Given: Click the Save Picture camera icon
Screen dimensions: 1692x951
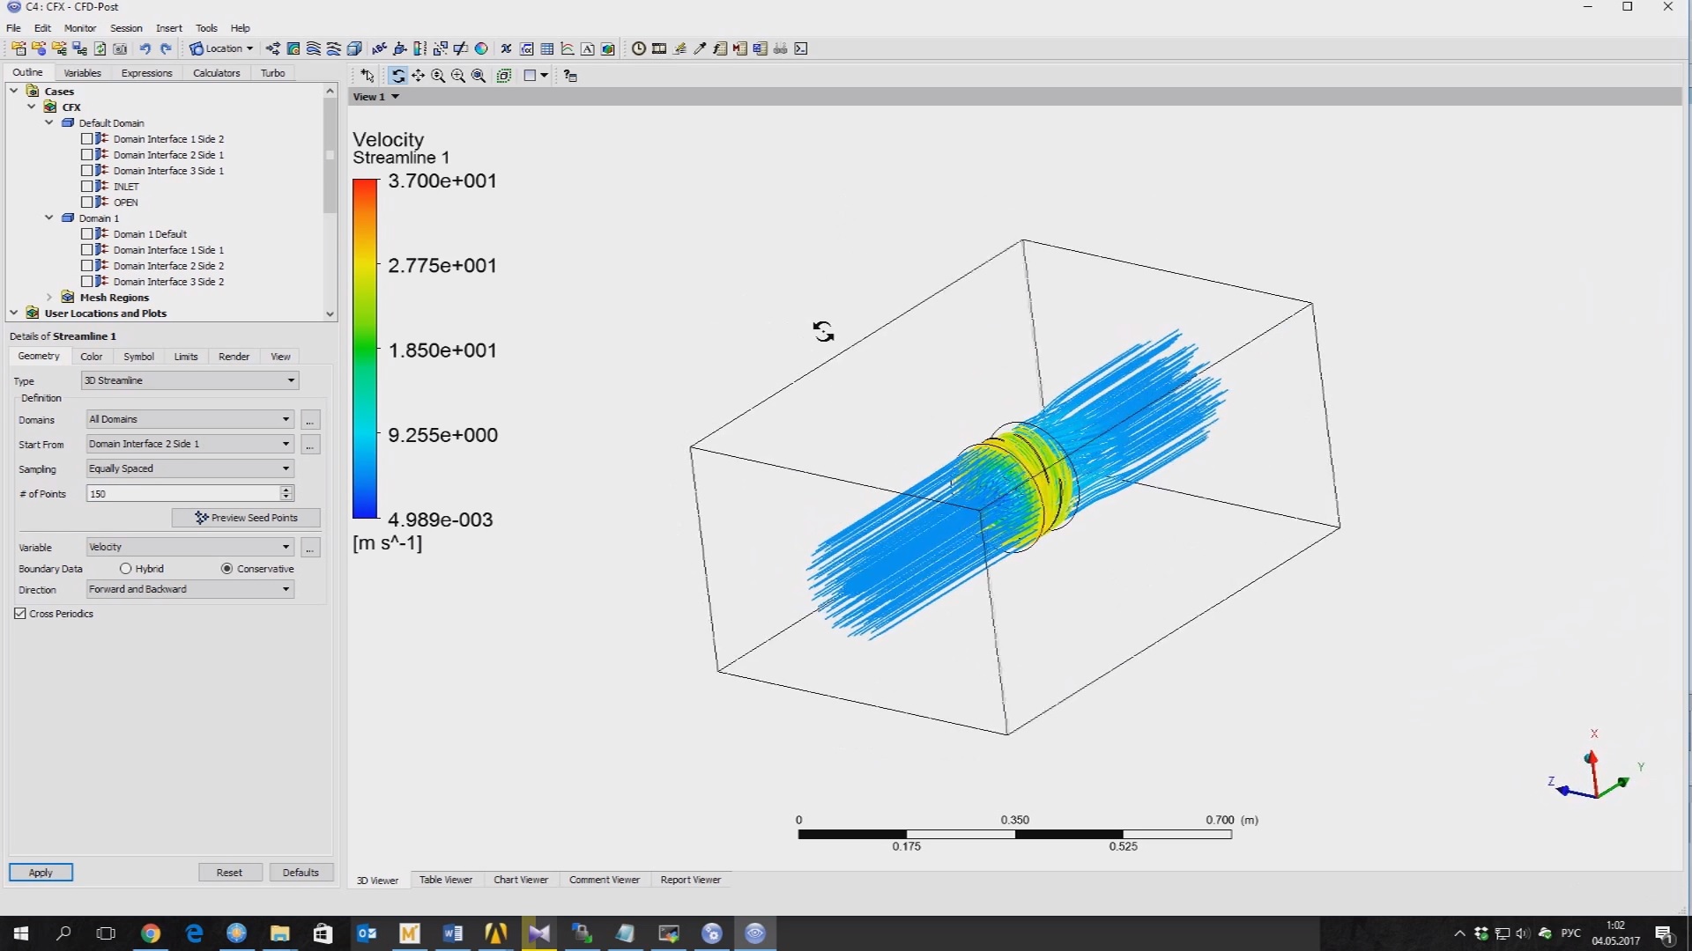Looking at the screenshot, I should coord(120,48).
